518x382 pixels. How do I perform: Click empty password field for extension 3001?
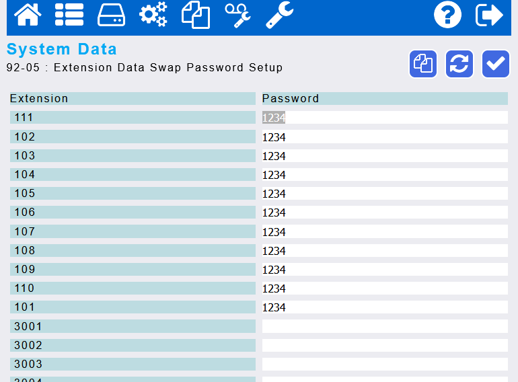[385, 326]
